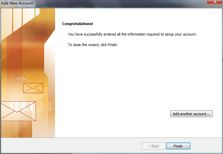Viewport: 223px width, 154px height.
Task: Click empty gray footer left of Back
Action: [x=71, y=146]
